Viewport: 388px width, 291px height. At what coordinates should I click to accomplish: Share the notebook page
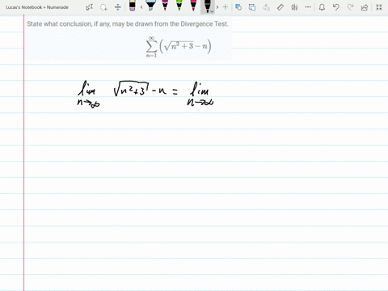[x=365, y=7]
